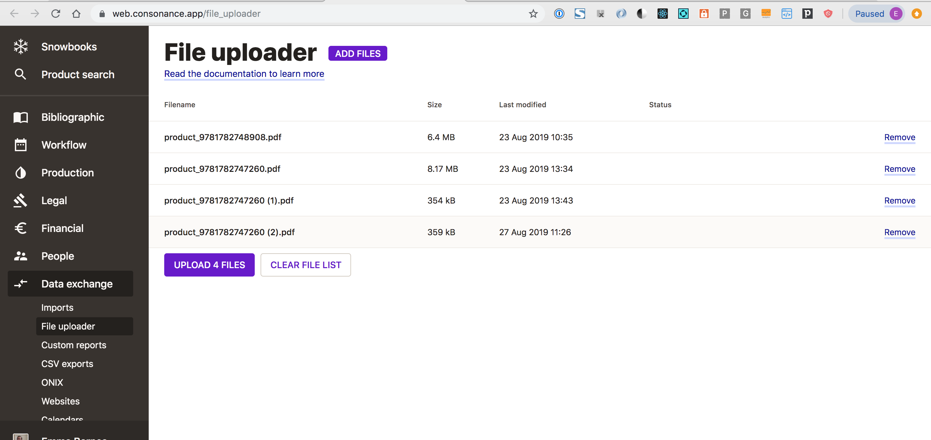Open the Imports submenu item

[x=57, y=308]
